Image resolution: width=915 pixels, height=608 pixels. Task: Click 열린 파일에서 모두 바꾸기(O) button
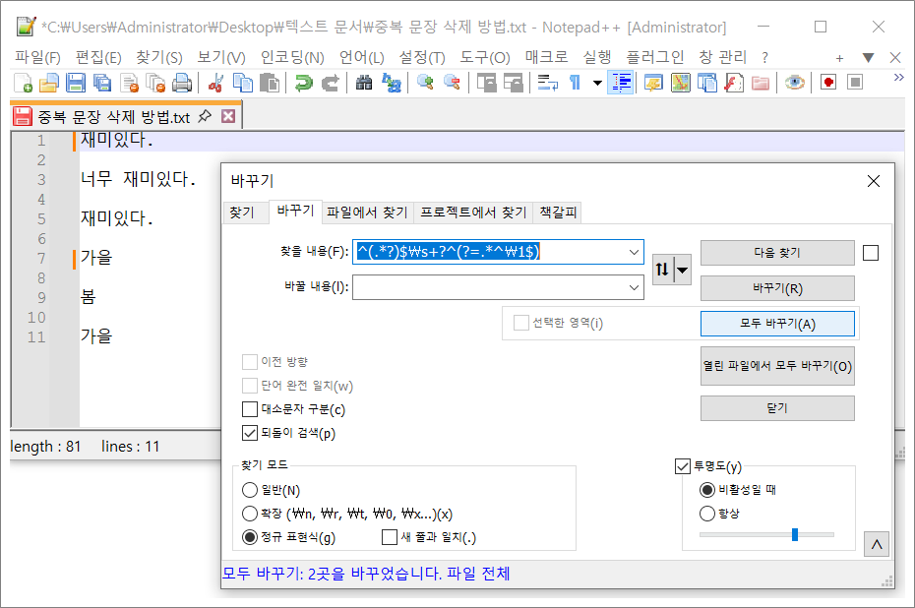[x=777, y=366]
